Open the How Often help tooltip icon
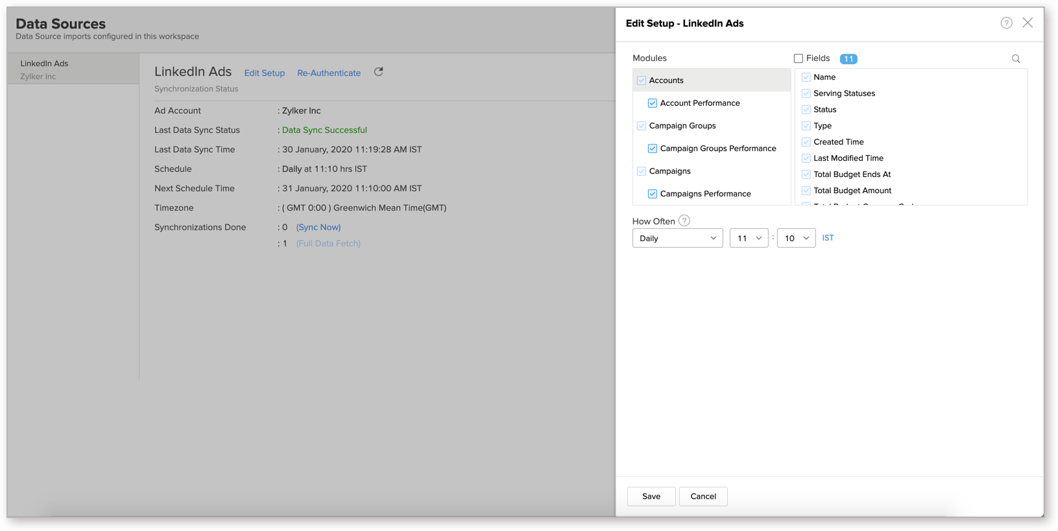Image resolution: width=1058 pixels, height=531 pixels. point(684,220)
